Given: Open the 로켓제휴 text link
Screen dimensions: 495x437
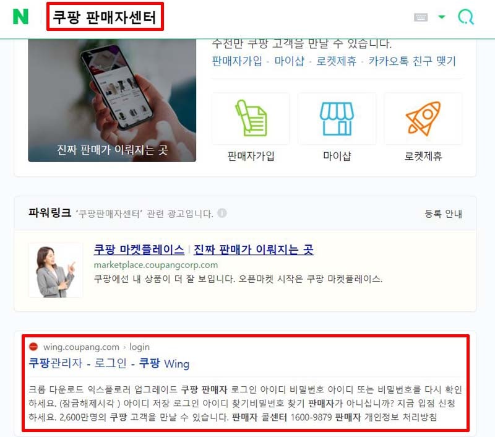Looking at the screenshot, I should [336, 61].
